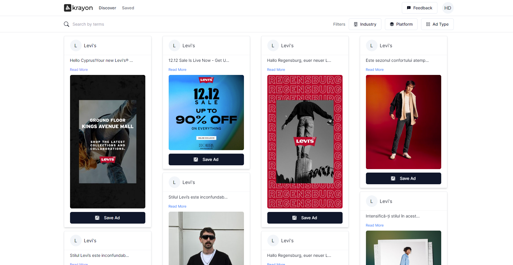Click the Feedback button
Image resolution: width=513 pixels, height=265 pixels.
coord(419,8)
